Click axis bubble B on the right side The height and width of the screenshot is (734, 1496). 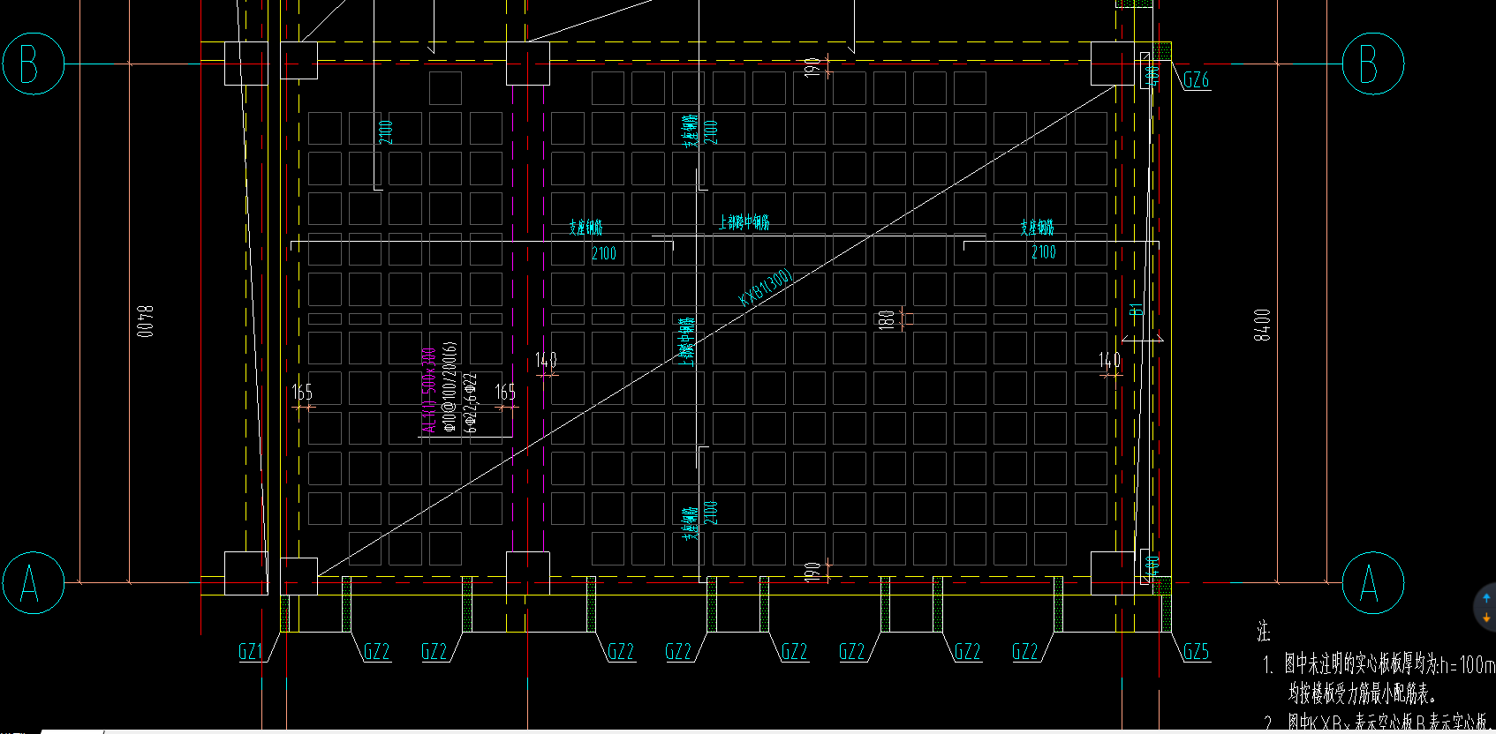tap(1373, 64)
